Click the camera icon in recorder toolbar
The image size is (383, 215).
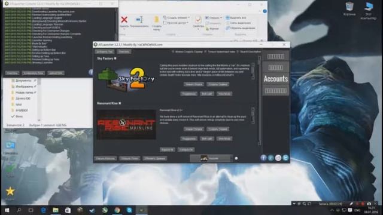tap(369, 204)
